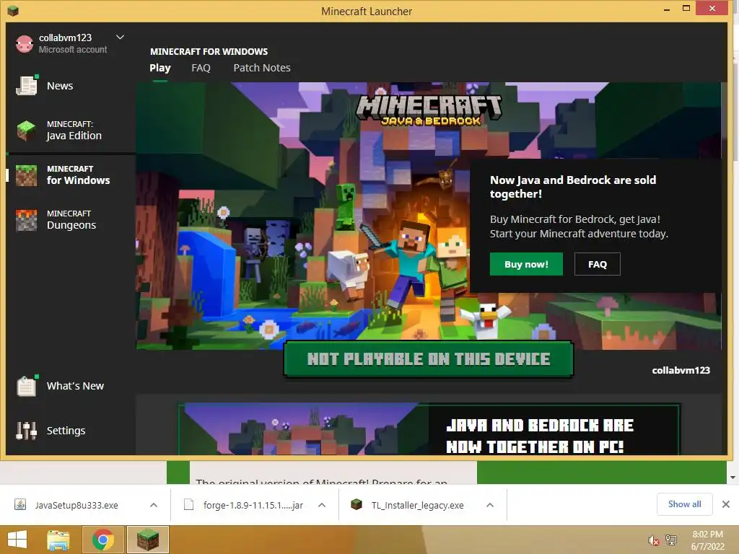
Task: Expand forge jar download options arrow
Action: point(322,505)
